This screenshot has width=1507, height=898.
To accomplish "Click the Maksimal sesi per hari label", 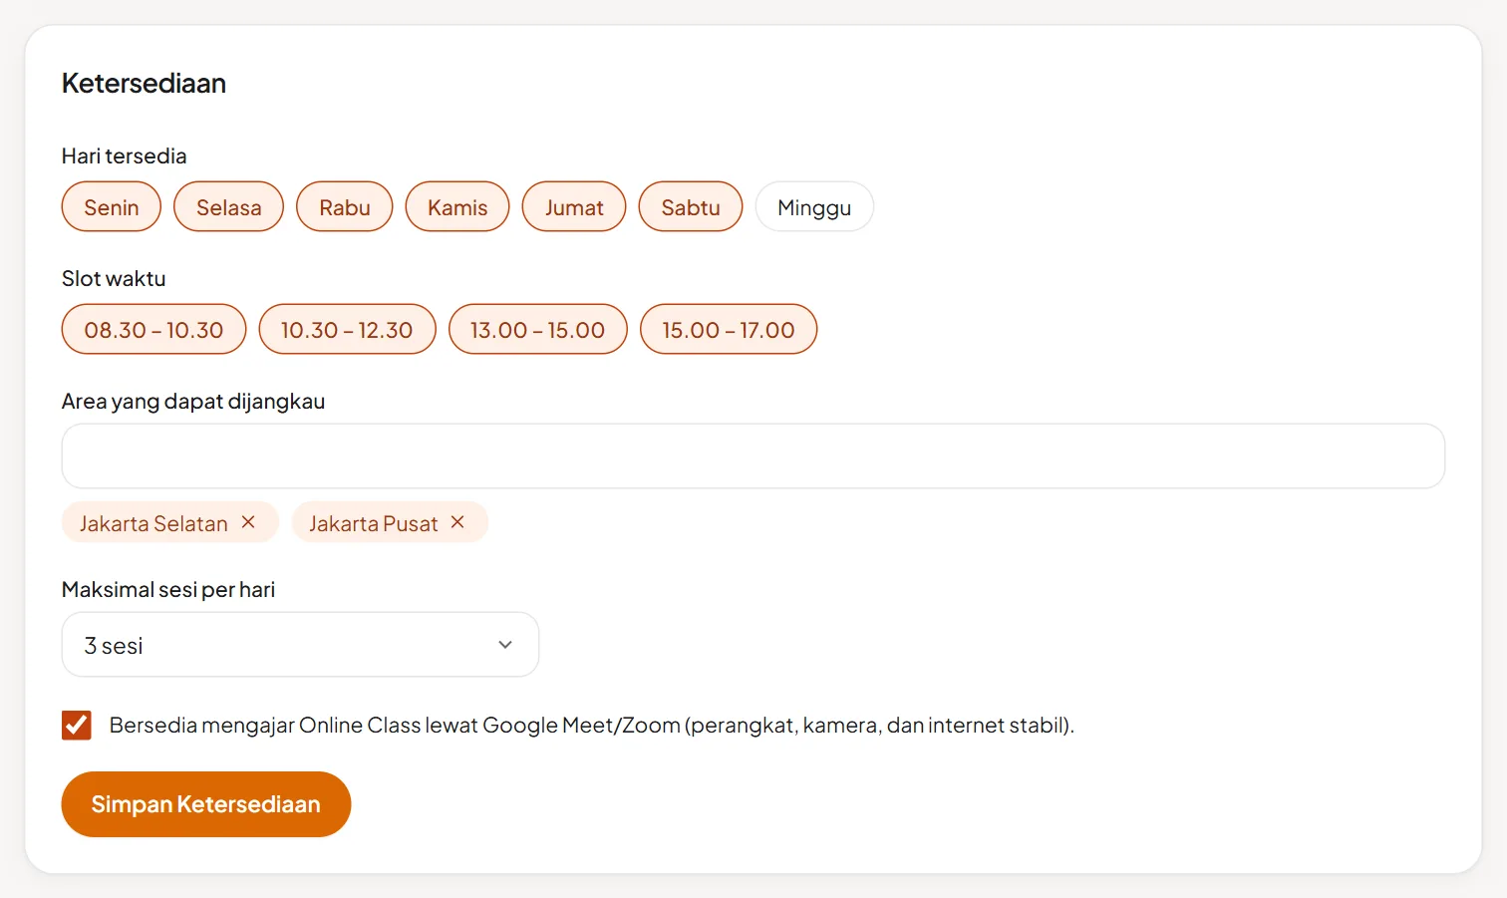I will point(168,590).
